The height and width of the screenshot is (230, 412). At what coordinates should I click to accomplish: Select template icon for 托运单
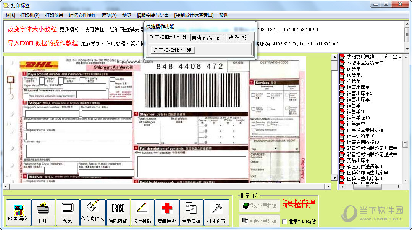click(x=342, y=81)
